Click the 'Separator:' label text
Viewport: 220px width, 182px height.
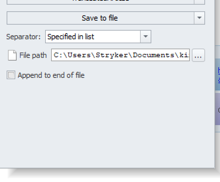(24, 37)
